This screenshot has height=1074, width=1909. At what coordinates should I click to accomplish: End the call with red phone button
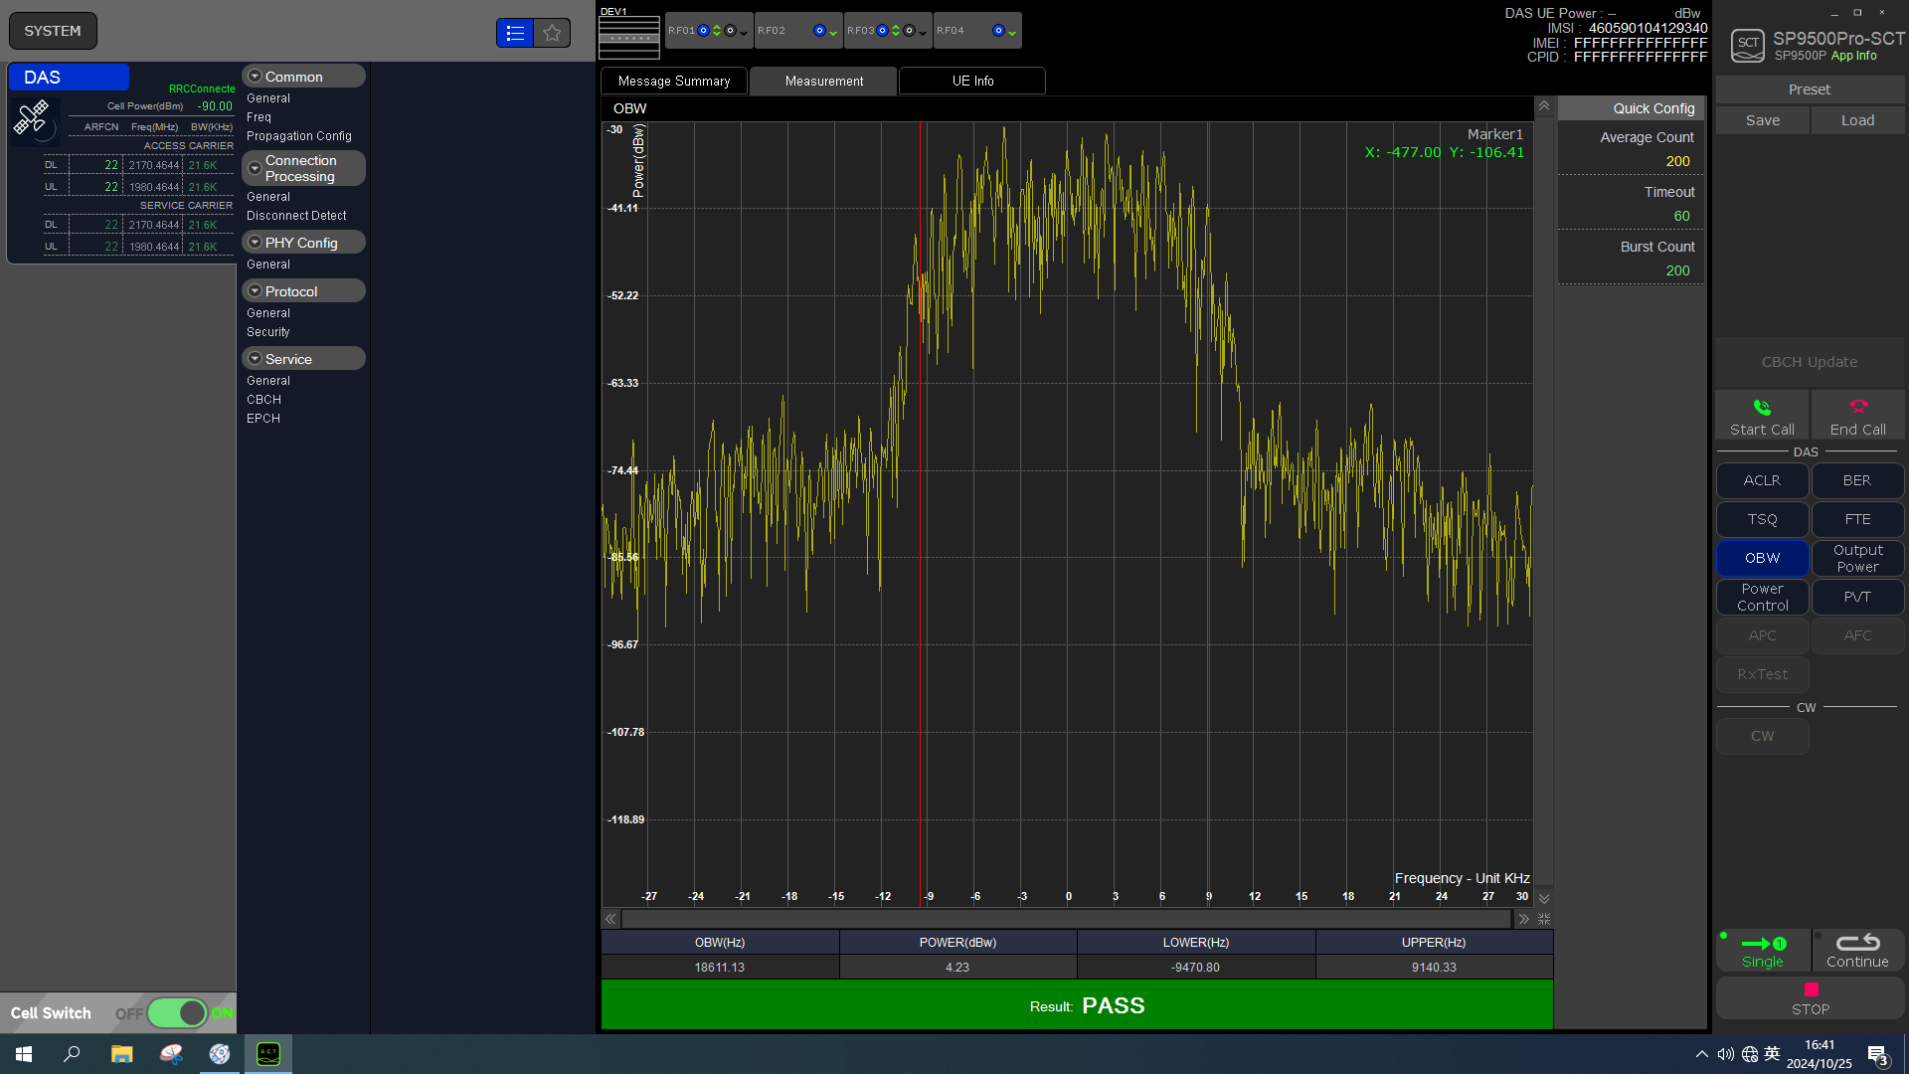point(1857,415)
